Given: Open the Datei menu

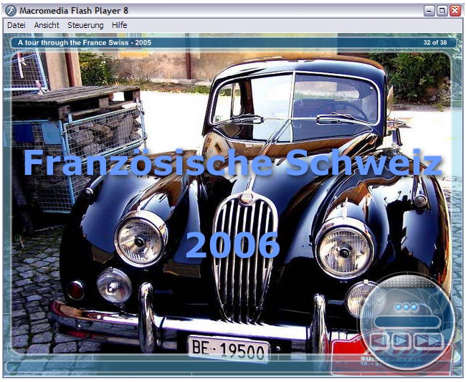Looking at the screenshot, I should [16, 25].
